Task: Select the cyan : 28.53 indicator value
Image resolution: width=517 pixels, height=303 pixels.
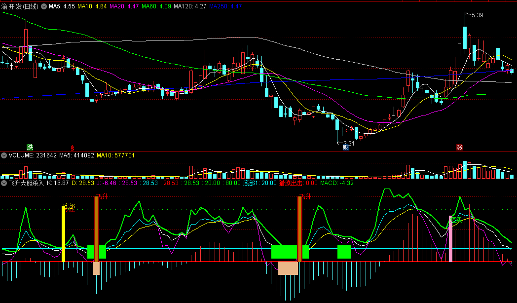Action: [x=148, y=183]
